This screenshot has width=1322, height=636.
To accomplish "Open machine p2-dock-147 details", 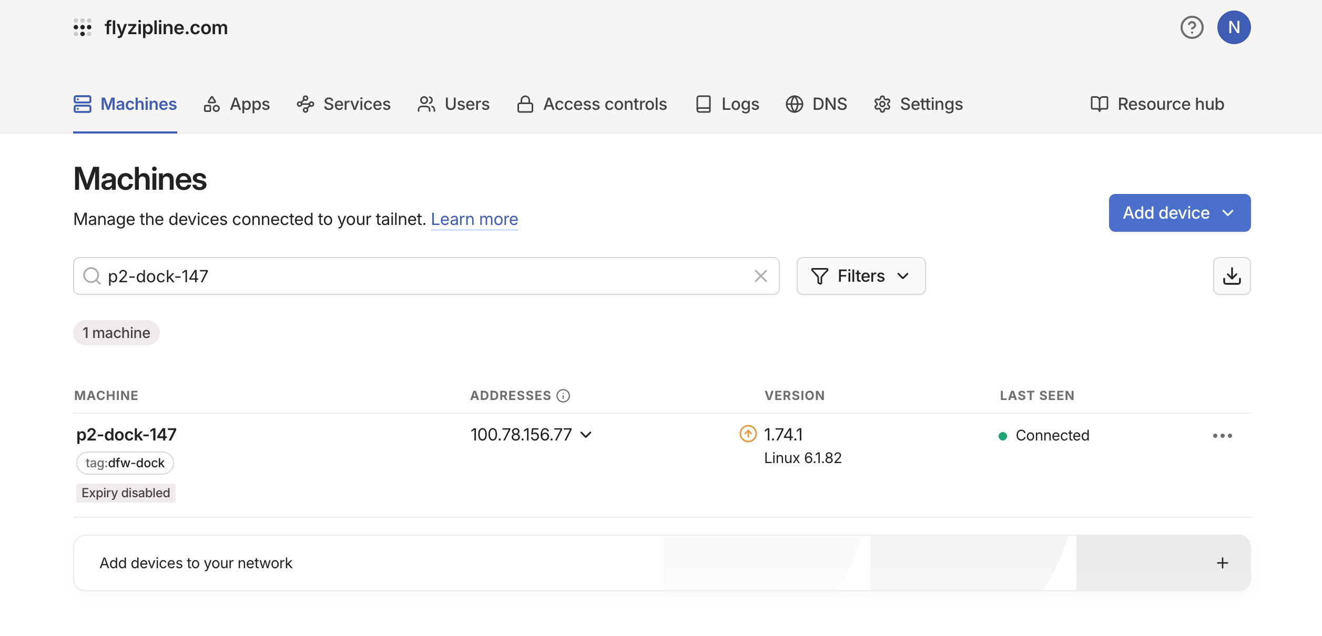I will (126, 435).
